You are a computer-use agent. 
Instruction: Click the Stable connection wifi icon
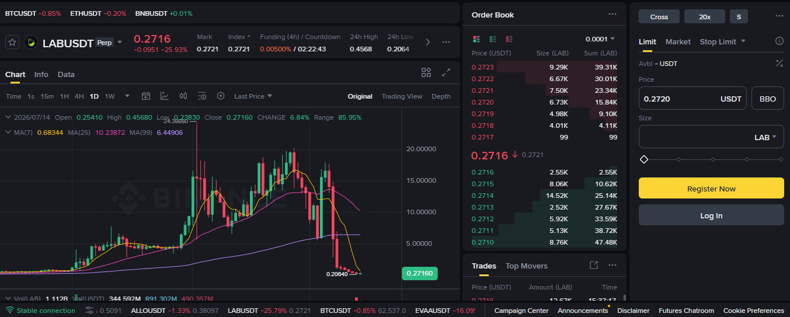click(x=9, y=311)
